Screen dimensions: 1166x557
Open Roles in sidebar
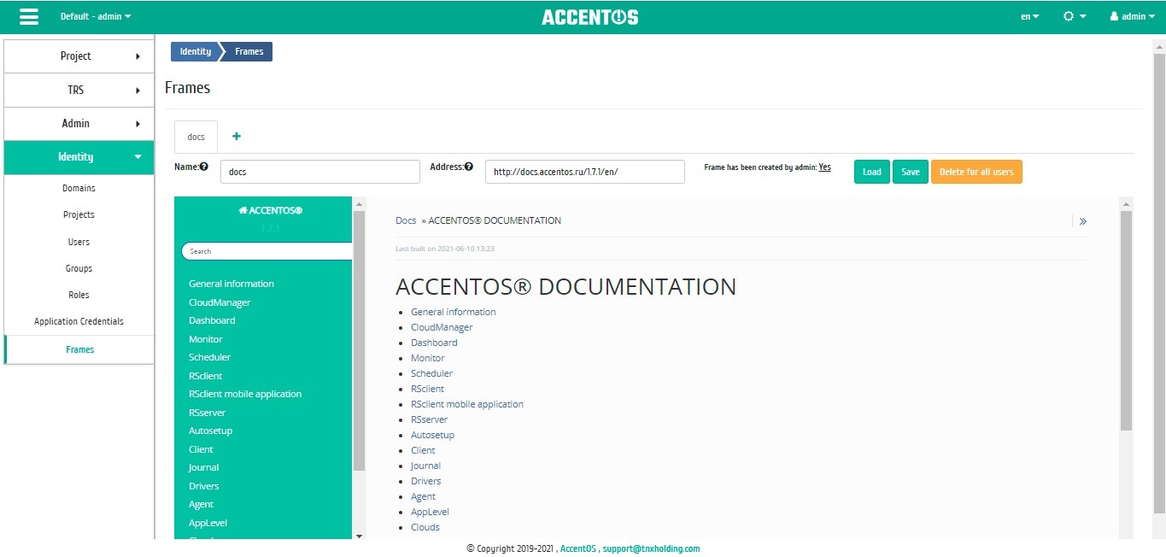(x=79, y=295)
